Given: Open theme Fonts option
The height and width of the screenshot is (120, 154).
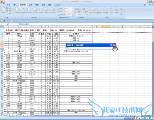Looking at the screenshot, I should click(9, 11).
